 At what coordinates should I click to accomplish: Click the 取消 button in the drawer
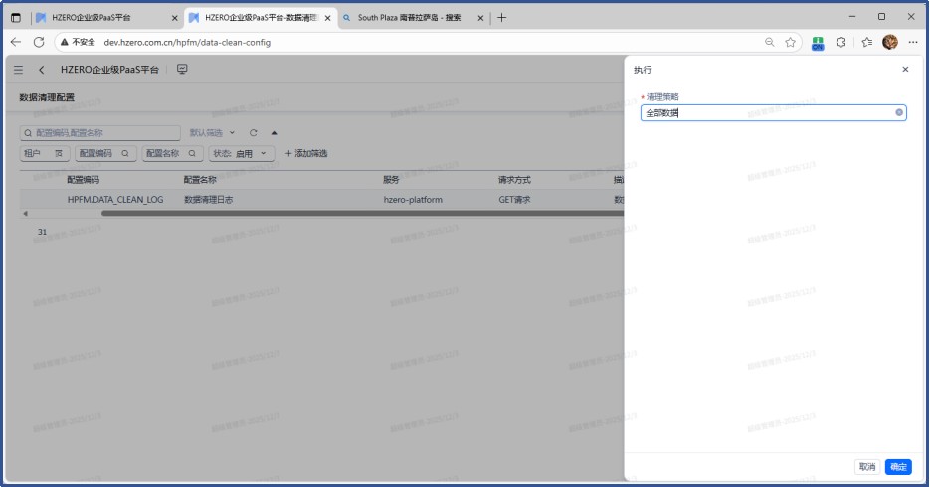click(x=867, y=467)
